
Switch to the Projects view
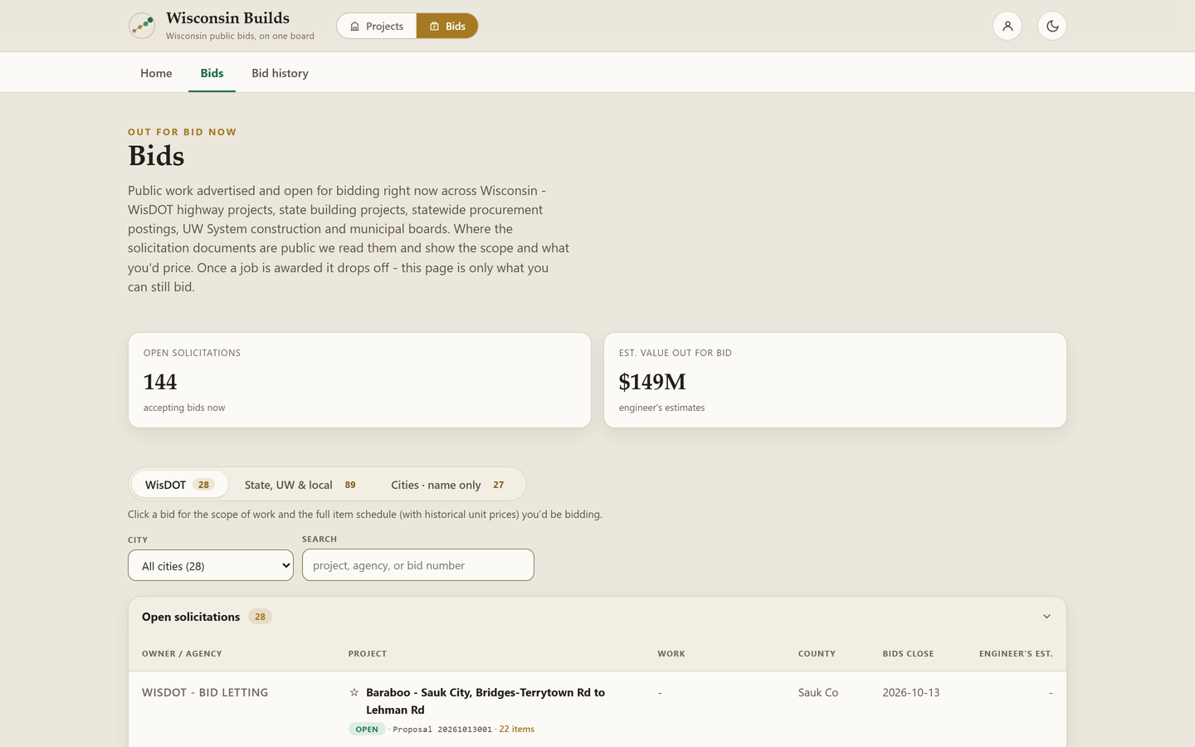coord(377,26)
